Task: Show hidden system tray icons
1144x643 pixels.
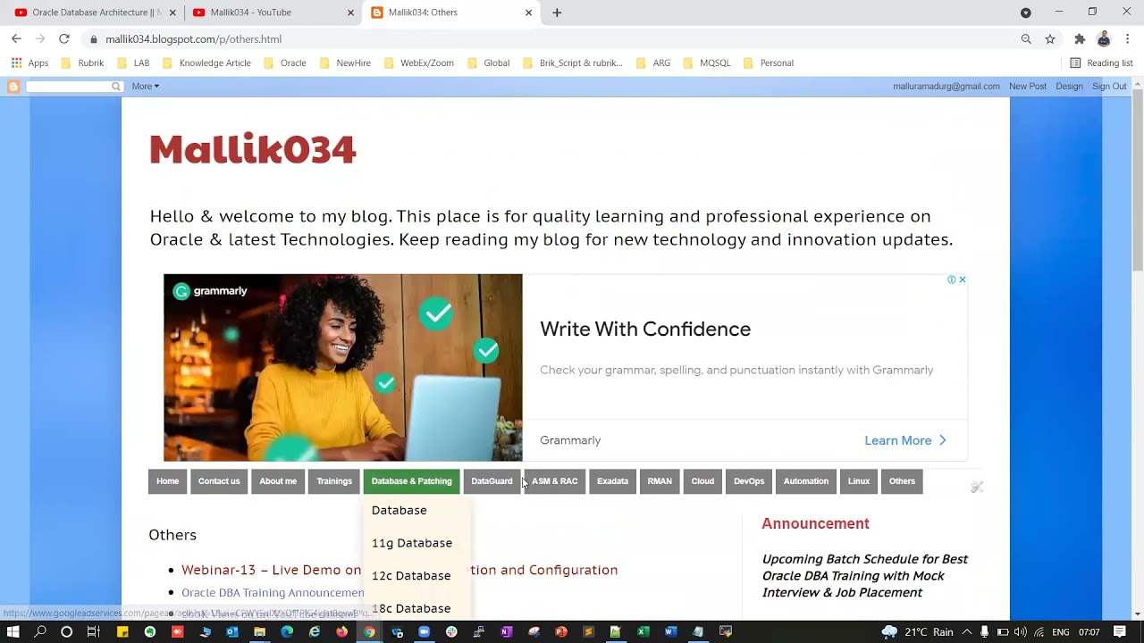Action: 966,631
